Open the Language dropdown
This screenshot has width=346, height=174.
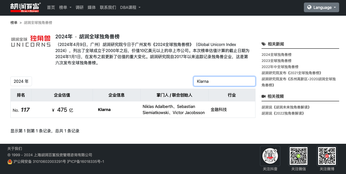(x=321, y=7)
